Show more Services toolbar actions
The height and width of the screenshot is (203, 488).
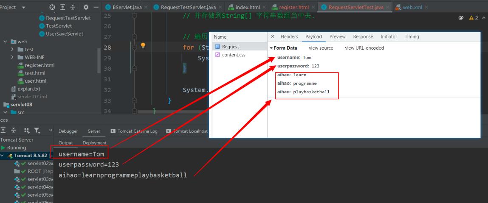click(50, 131)
